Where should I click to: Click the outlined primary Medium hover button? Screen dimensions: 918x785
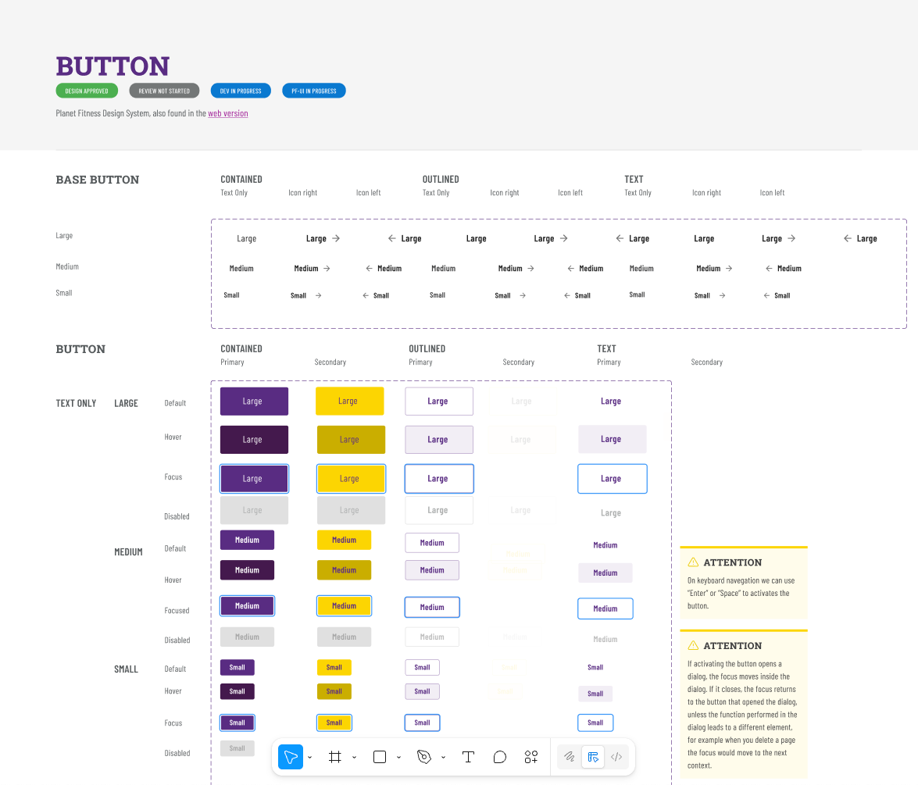tap(432, 570)
